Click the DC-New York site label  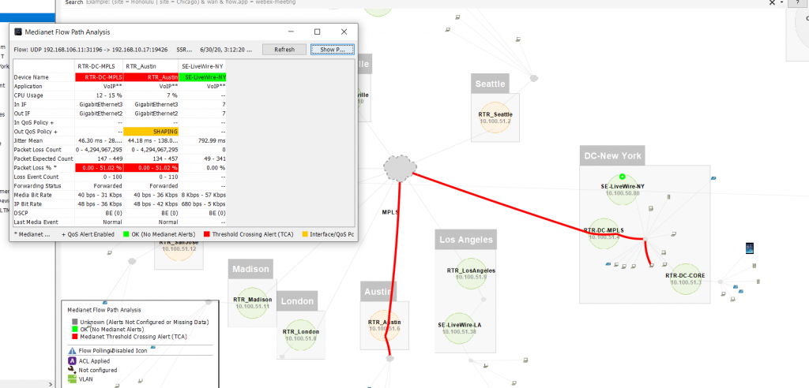point(612,155)
